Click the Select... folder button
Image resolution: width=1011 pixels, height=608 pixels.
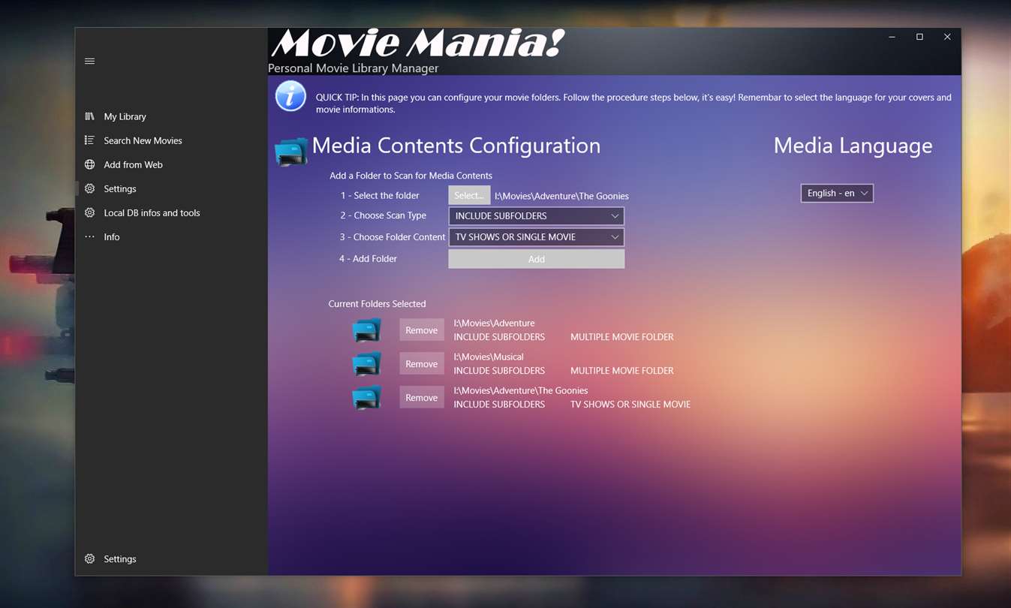[x=469, y=195]
